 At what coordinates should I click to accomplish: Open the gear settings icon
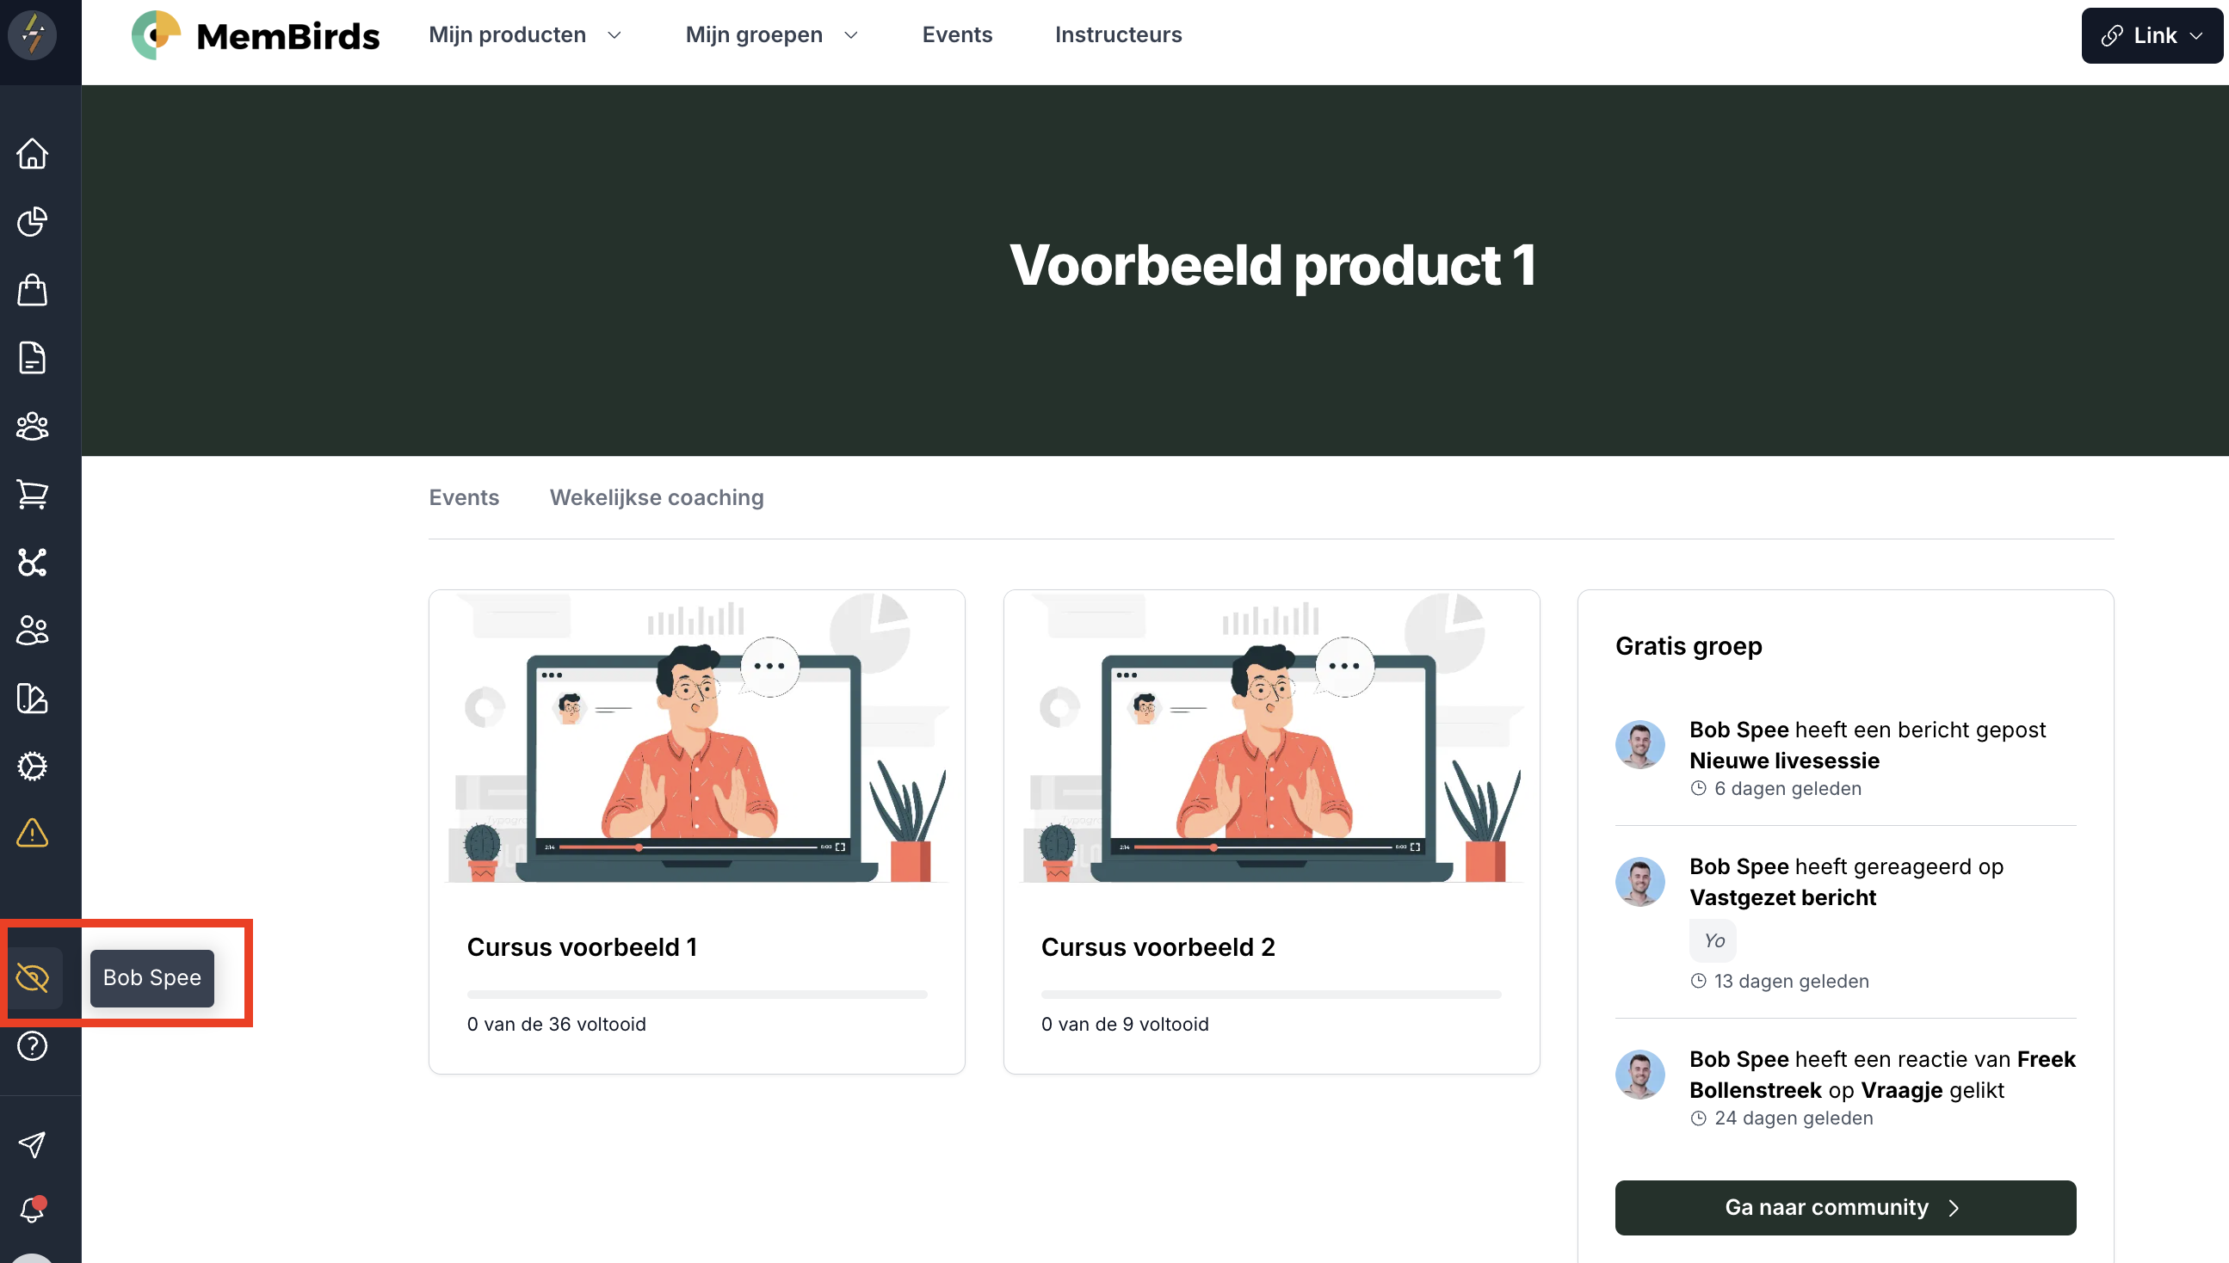point(32,766)
